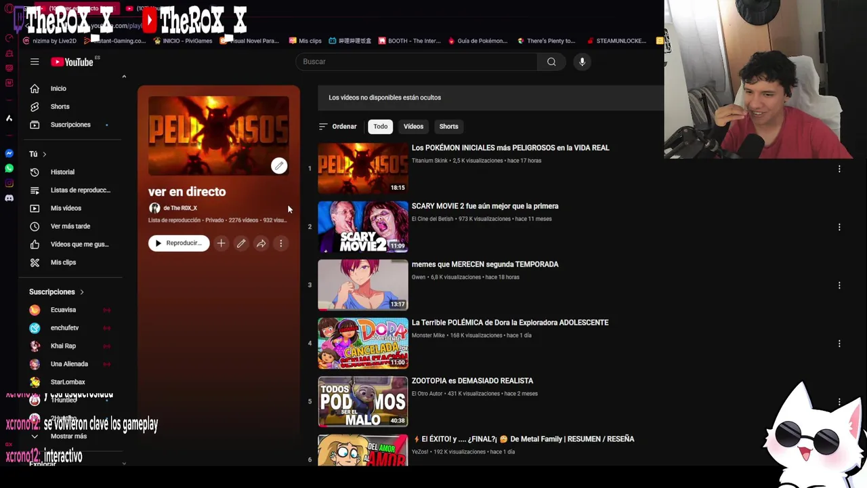Open Mis videos in sidebar

click(x=66, y=208)
